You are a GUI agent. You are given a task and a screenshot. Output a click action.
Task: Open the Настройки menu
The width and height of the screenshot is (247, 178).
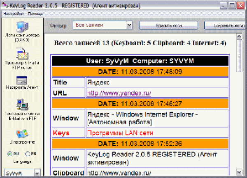(x=14, y=14)
